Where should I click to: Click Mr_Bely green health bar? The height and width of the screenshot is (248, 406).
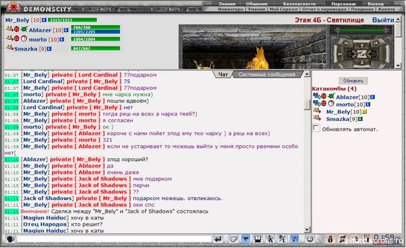click(72, 20)
